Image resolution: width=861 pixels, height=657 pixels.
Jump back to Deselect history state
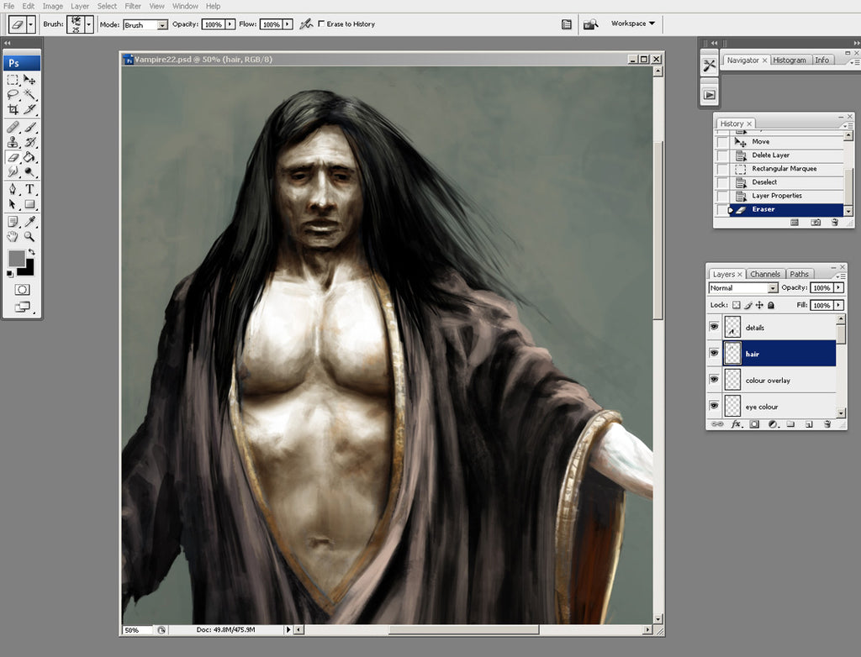click(764, 182)
